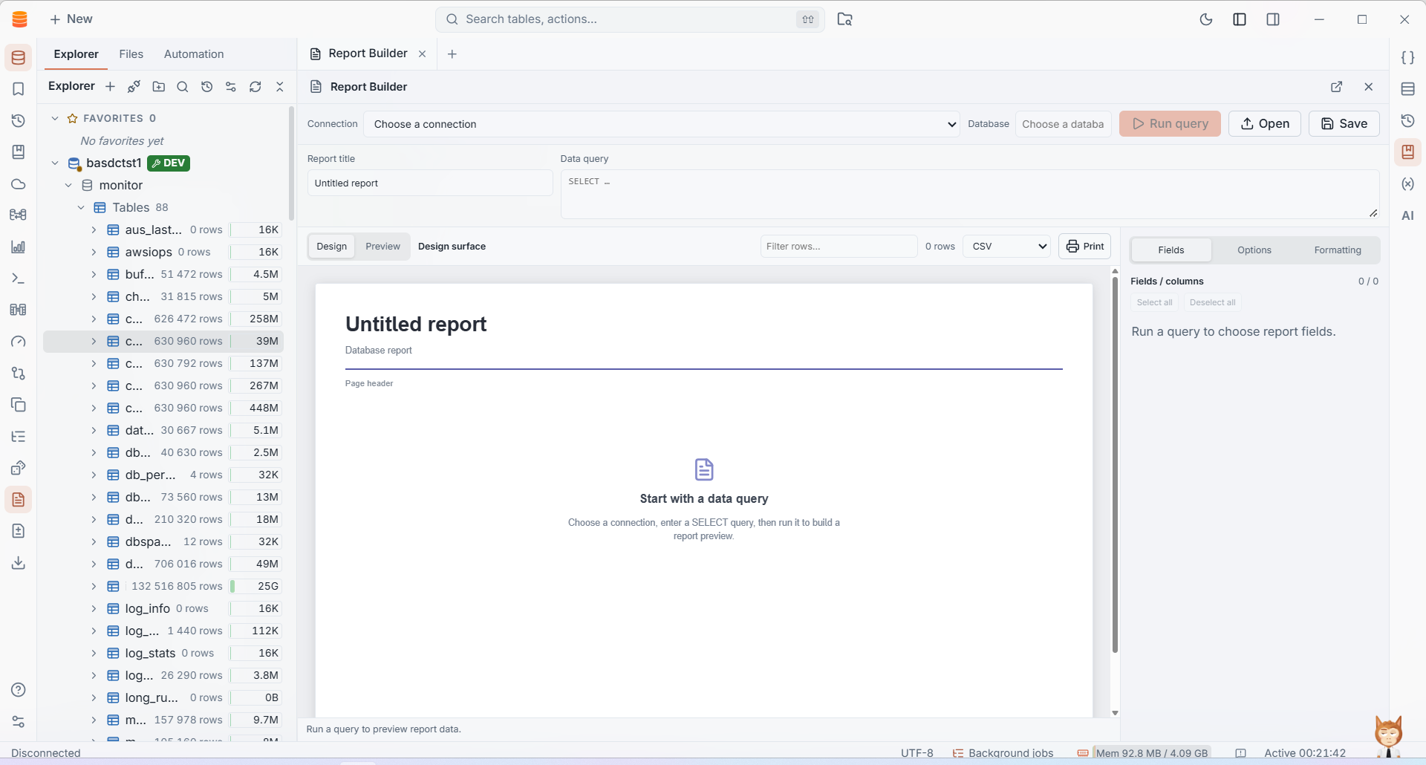Open Explorer search magnifier icon

[x=182, y=87]
